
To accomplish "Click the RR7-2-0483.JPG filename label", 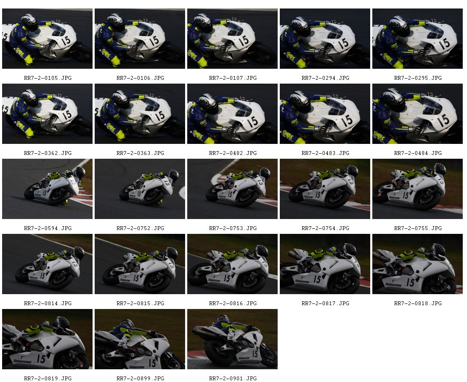I will pyautogui.click(x=325, y=153).
